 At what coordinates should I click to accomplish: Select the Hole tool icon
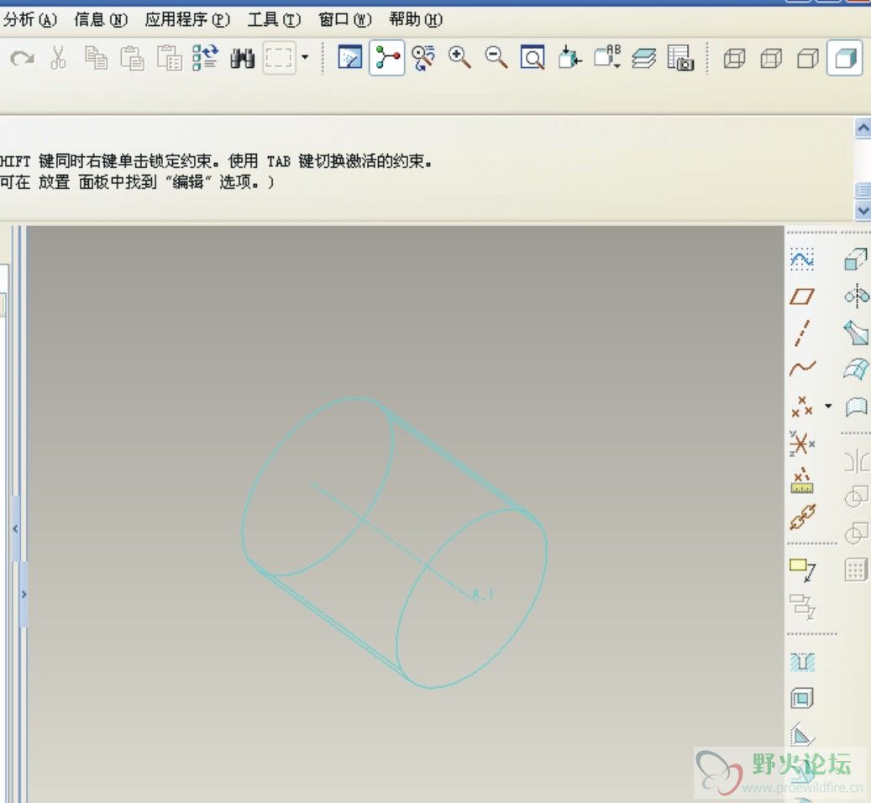click(802, 661)
